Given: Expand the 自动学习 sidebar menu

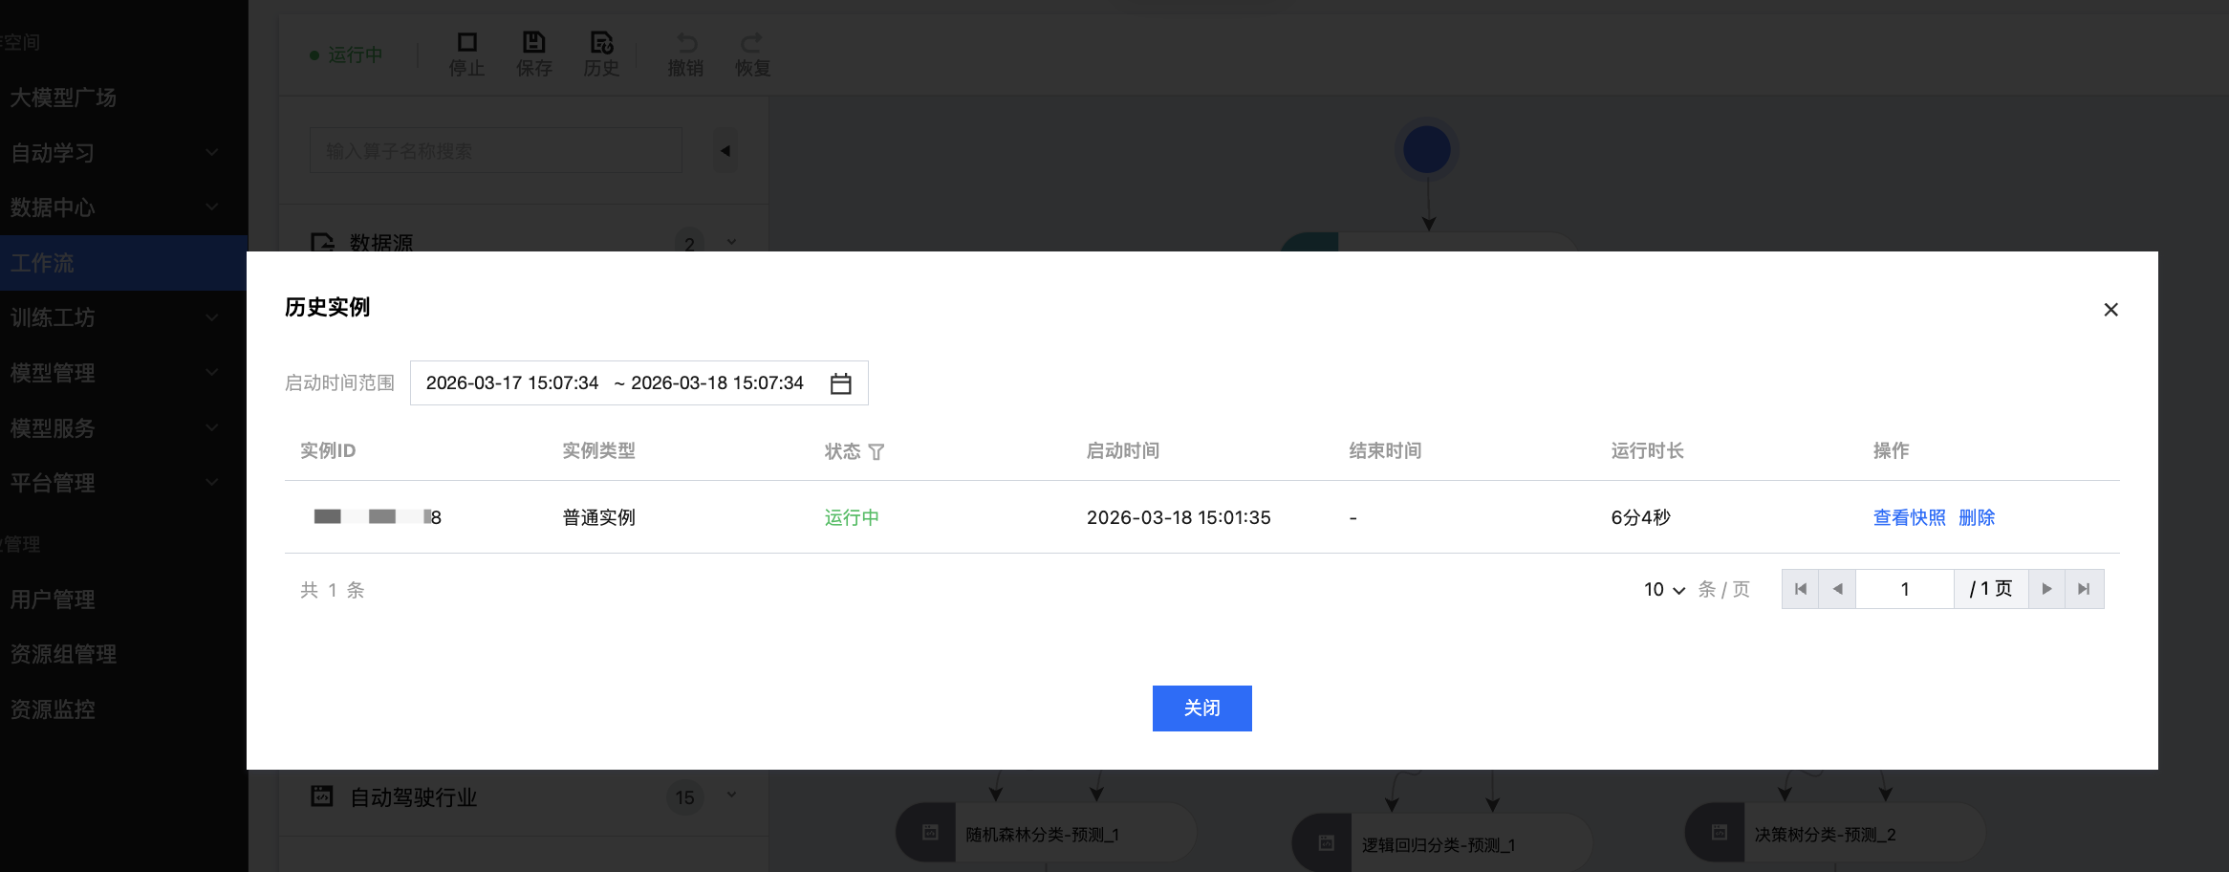Looking at the screenshot, I should (212, 152).
